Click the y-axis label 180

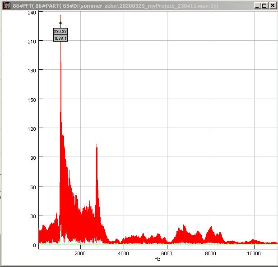(32, 71)
